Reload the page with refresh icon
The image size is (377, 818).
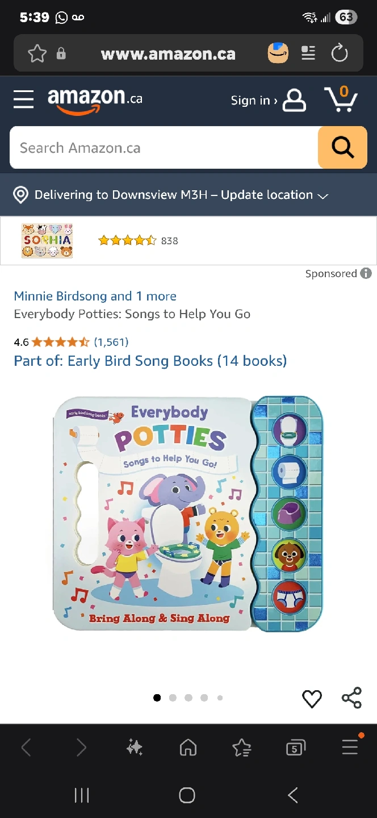coord(340,54)
